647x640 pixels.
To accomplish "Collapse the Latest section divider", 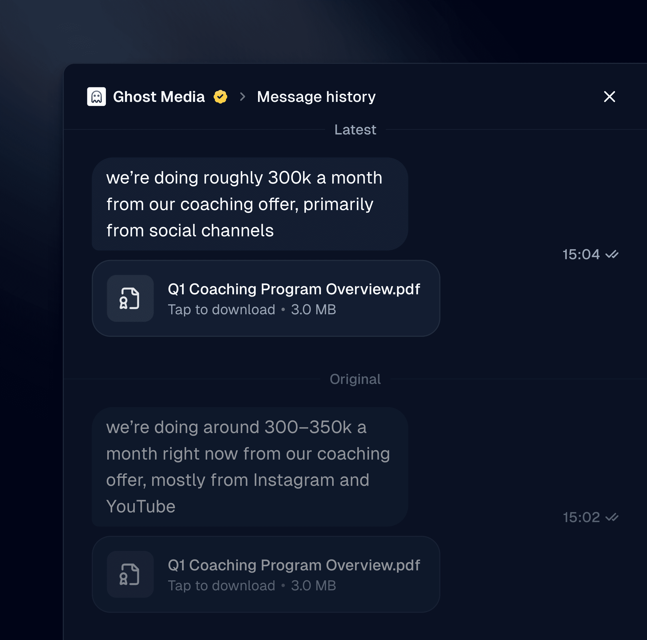I will coord(355,129).
